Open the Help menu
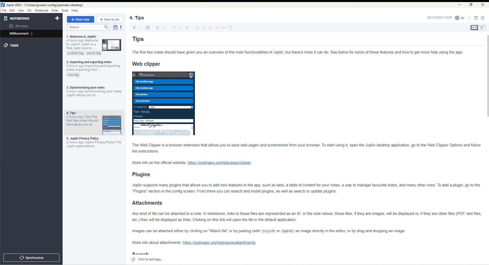Image resolution: width=489 pixels, height=265 pixels. 75,10
